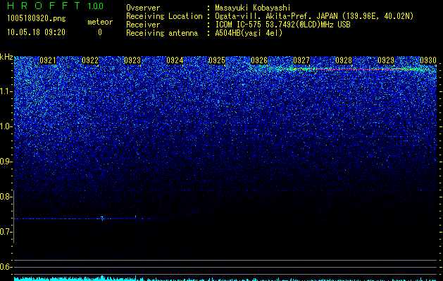Click the 0.7 kHz axis label

click(6, 232)
